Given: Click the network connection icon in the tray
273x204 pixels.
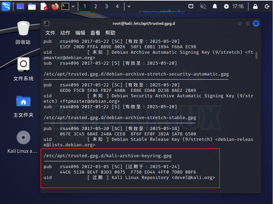Looking at the screenshot, I should coord(191,6).
